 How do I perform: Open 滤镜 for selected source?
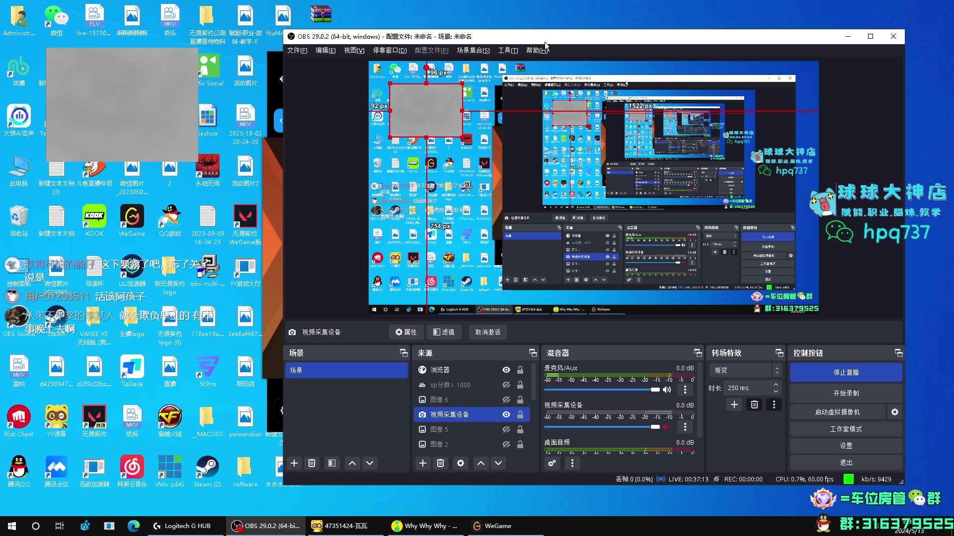[444, 332]
